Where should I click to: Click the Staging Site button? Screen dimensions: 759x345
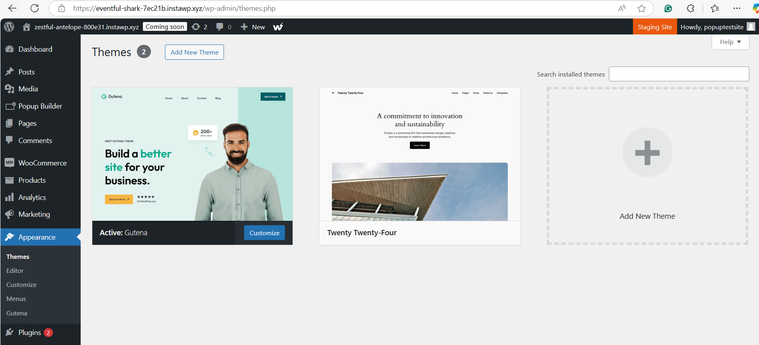pyautogui.click(x=655, y=27)
